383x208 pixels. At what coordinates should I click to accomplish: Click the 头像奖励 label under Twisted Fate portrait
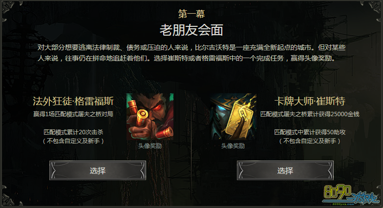233,146
